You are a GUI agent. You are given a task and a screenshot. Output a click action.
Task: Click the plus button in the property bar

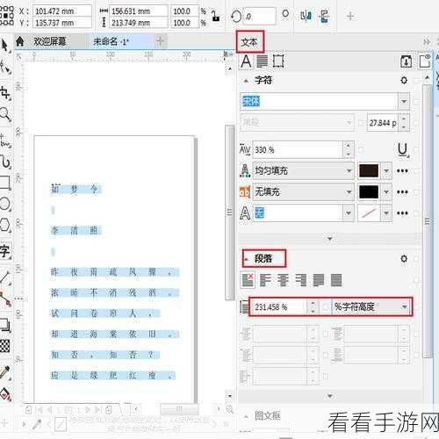350,16
